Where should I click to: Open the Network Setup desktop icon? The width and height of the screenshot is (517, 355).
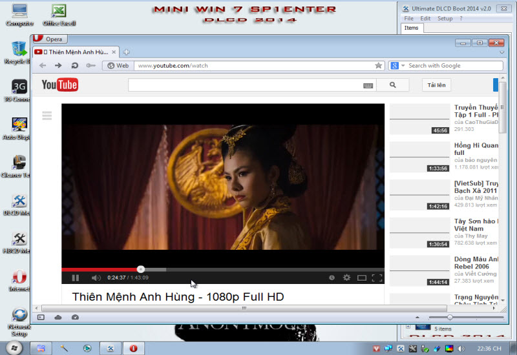point(19,322)
